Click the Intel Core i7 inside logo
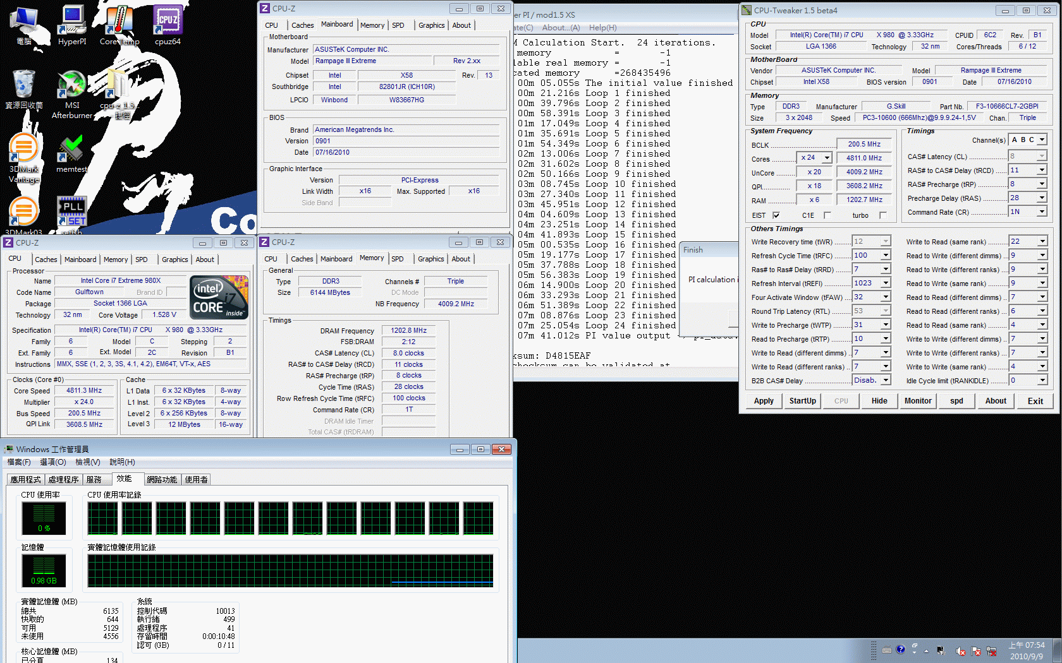Image resolution: width=1062 pixels, height=663 pixels. 219,297
